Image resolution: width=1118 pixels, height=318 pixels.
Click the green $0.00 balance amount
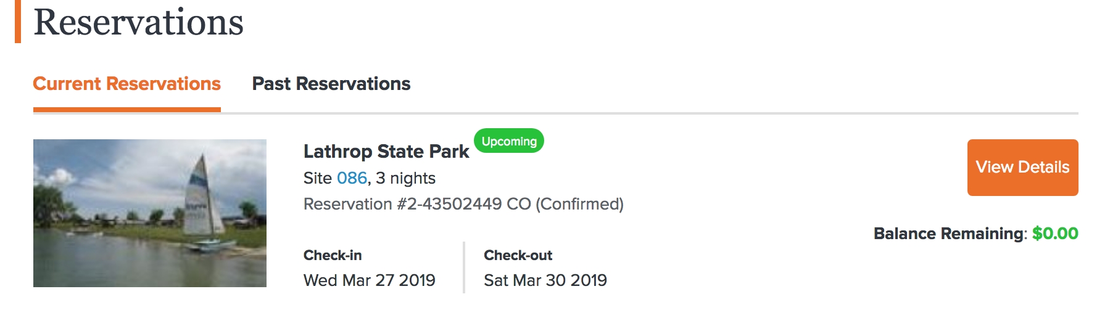pos(1055,234)
